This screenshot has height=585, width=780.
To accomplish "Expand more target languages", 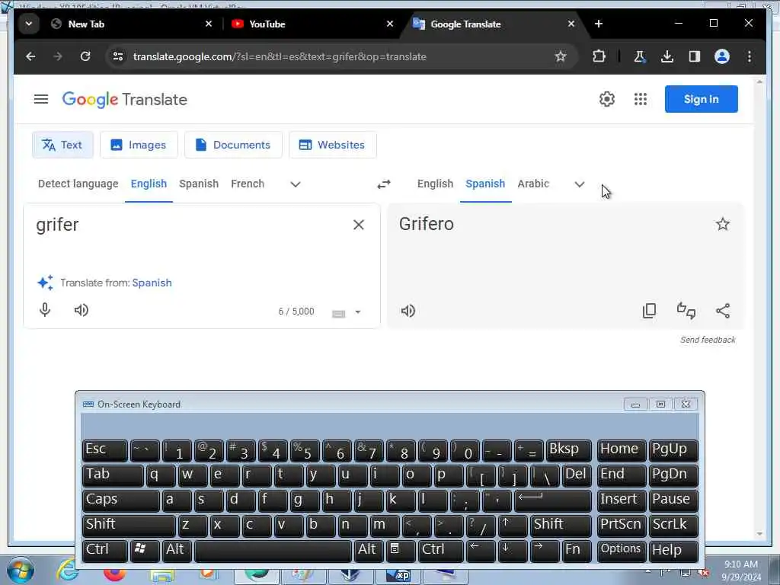I will [579, 184].
